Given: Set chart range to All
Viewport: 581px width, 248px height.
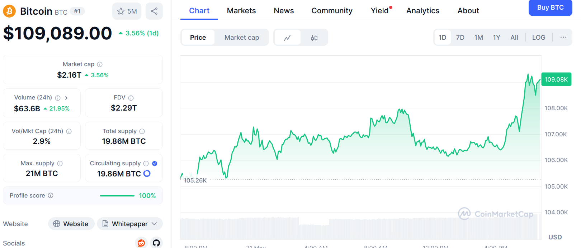Looking at the screenshot, I should point(514,37).
